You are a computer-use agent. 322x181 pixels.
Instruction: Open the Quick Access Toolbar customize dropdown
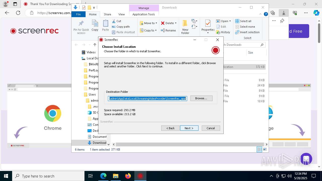(x=94, y=8)
